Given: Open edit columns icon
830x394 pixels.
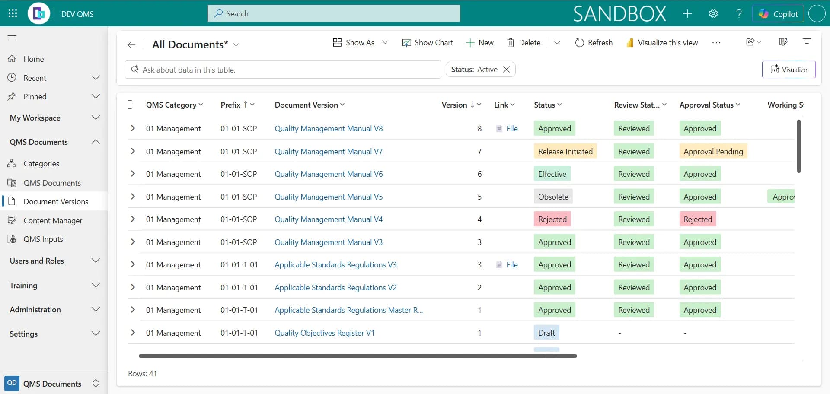Looking at the screenshot, I should (783, 42).
